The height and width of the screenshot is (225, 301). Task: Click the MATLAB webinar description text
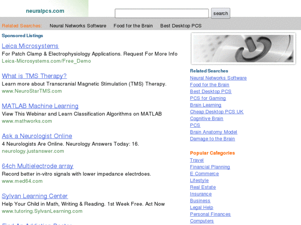point(82,114)
